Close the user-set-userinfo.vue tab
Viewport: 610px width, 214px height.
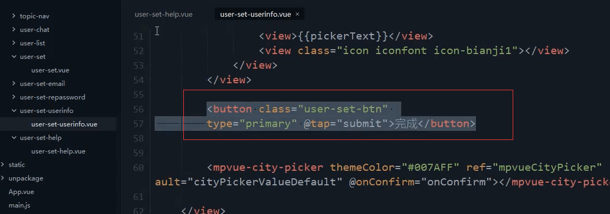tap(297, 14)
